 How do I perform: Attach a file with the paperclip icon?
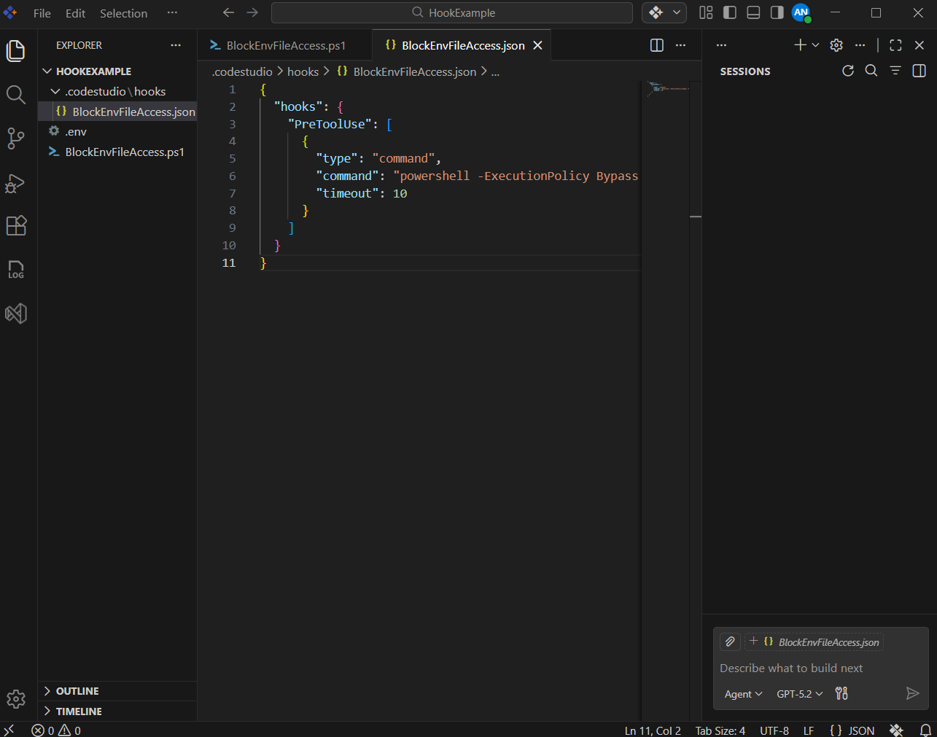point(729,642)
